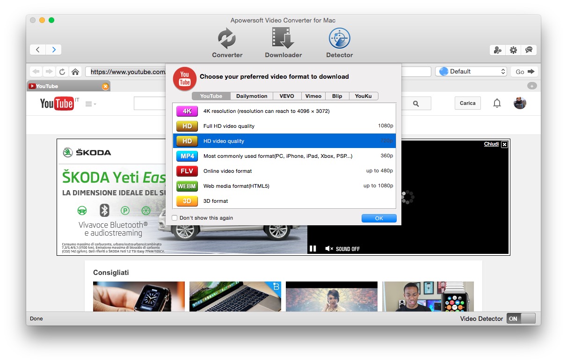
Task: Switch to the VEVO tab
Action: click(287, 96)
